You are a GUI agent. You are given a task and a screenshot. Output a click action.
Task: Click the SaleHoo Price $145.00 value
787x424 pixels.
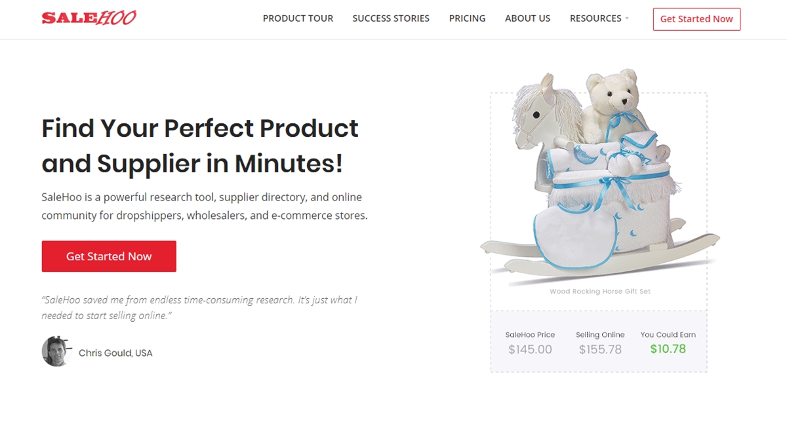(530, 349)
